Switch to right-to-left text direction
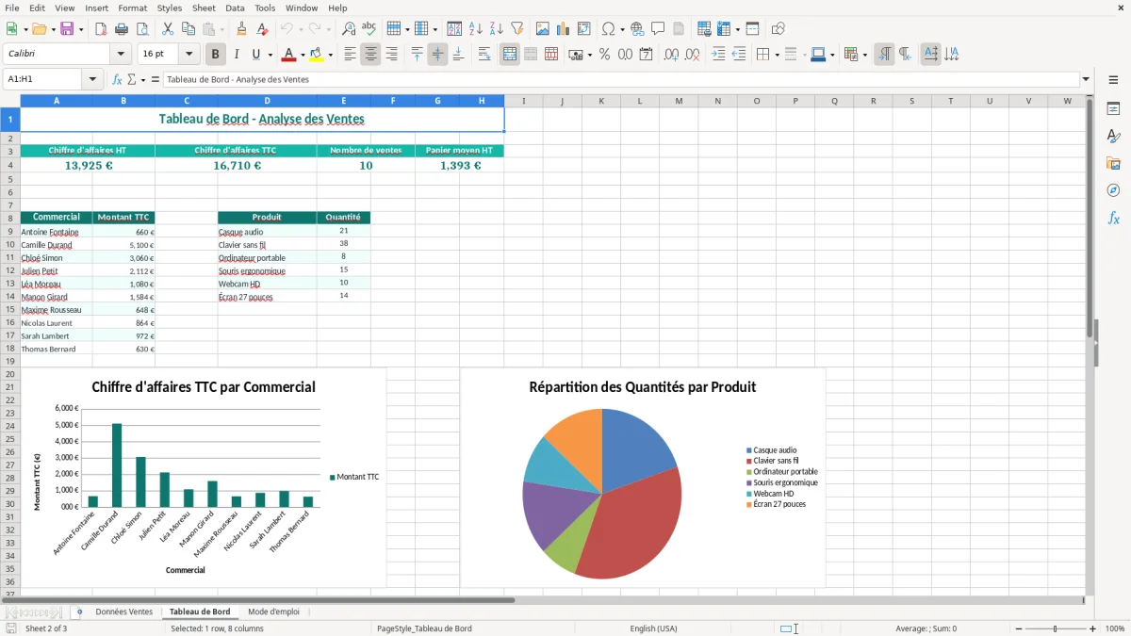The width and height of the screenshot is (1131, 636). click(x=905, y=55)
